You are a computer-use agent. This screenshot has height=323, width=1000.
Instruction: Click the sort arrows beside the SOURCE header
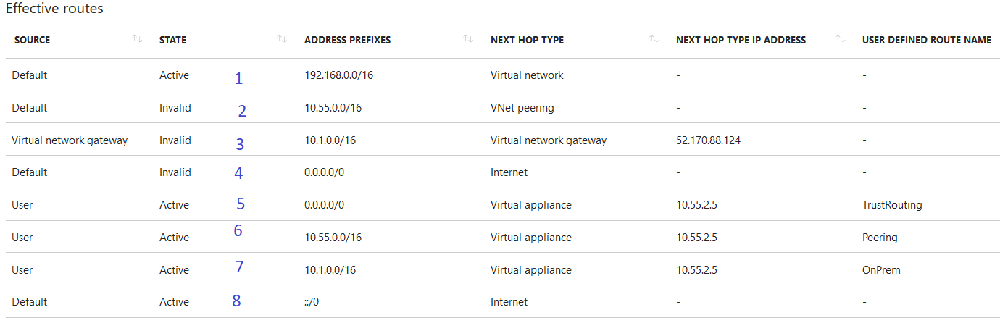(x=137, y=39)
